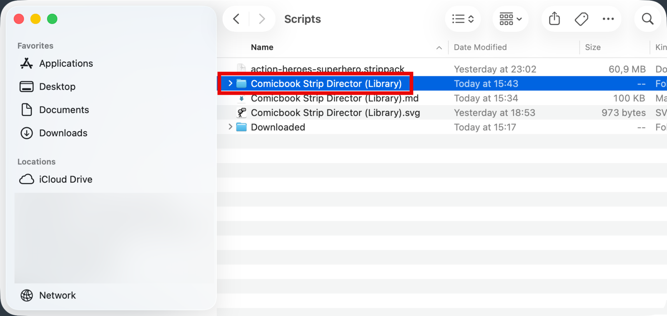667x316 pixels.
Task: Open the Share button in toolbar
Action: (554, 19)
